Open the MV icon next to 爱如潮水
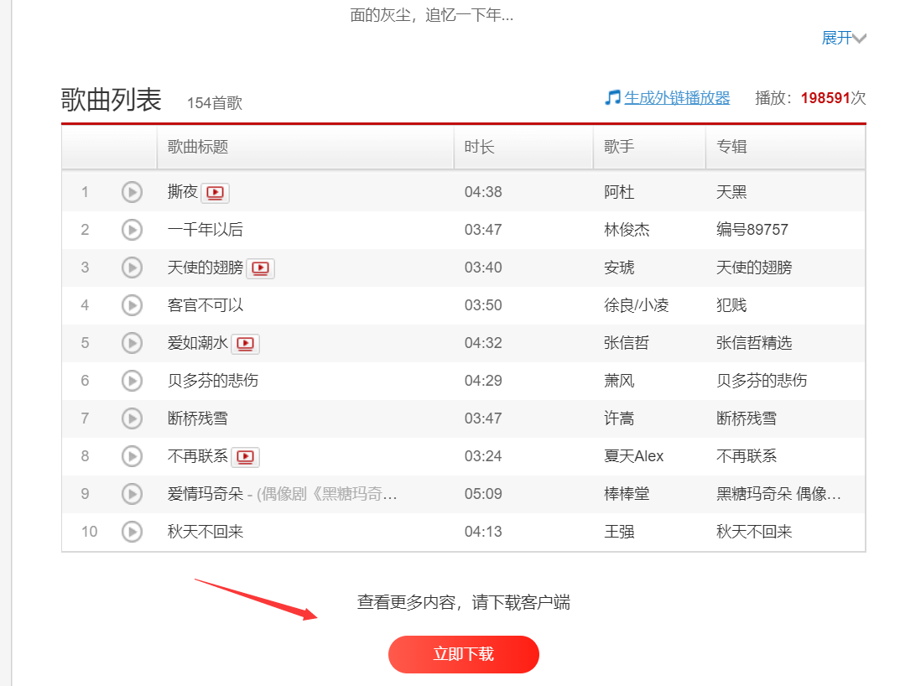The image size is (900, 686). click(x=247, y=343)
